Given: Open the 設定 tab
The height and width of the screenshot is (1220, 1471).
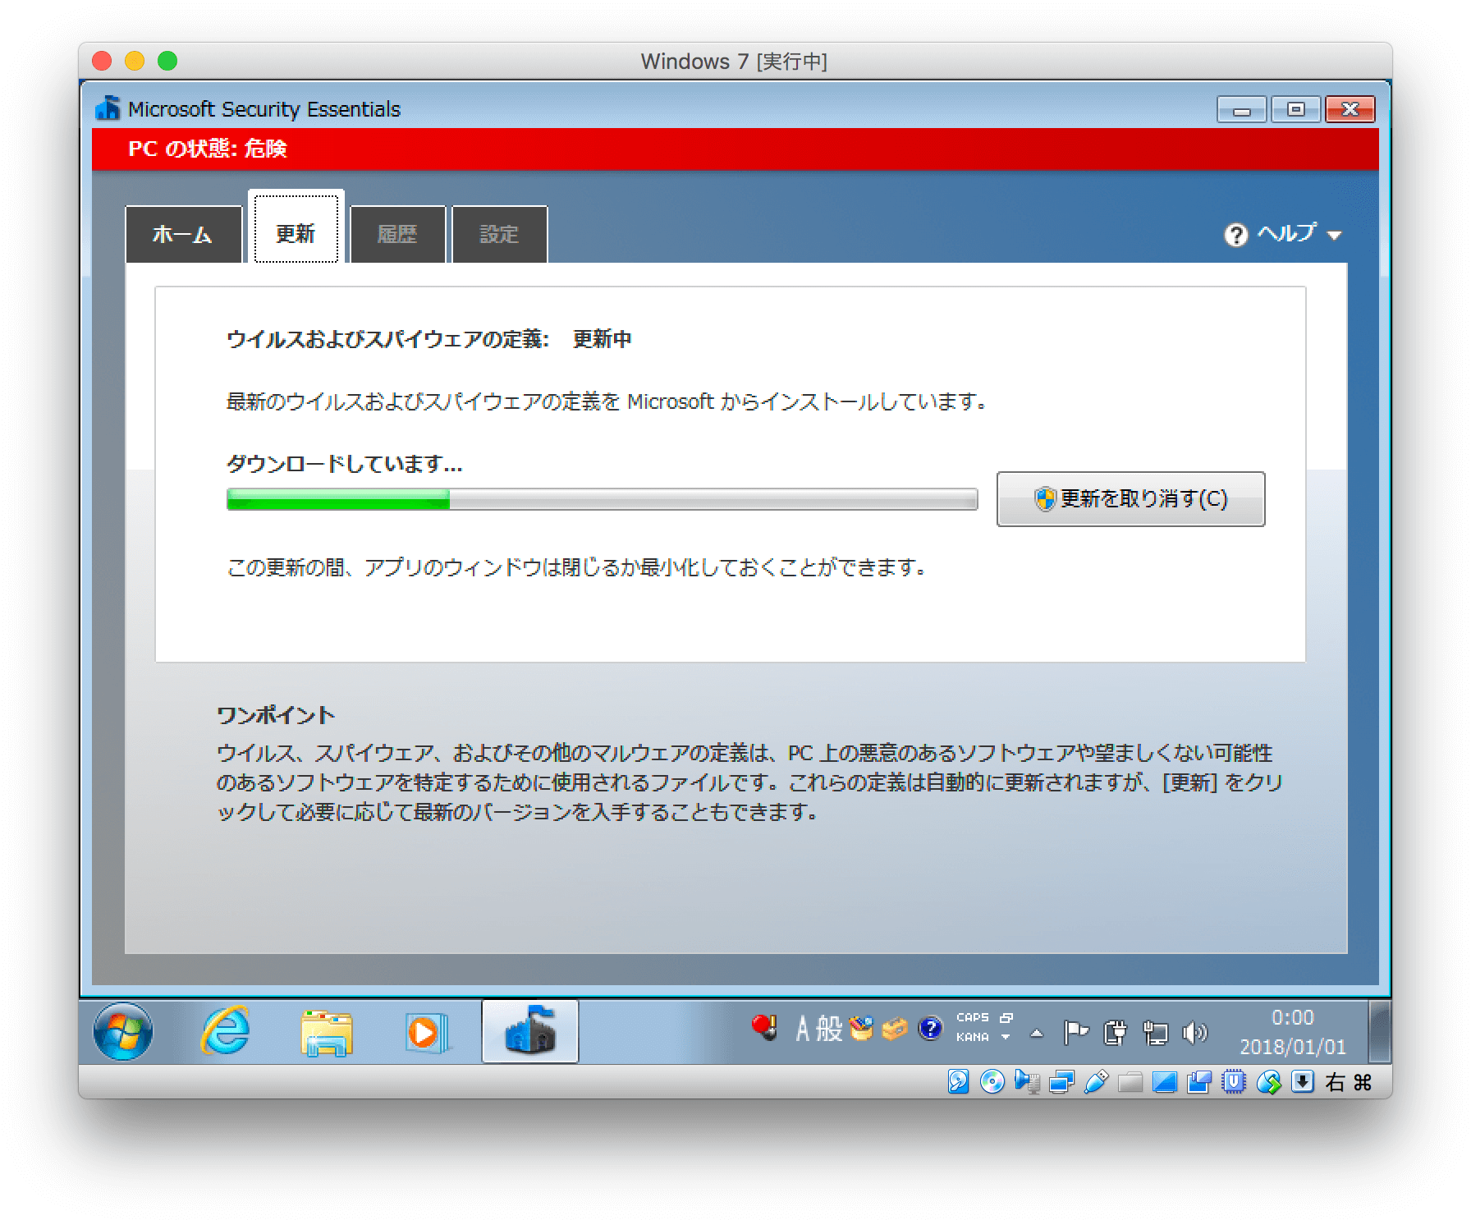Looking at the screenshot, I should [499, 234].
